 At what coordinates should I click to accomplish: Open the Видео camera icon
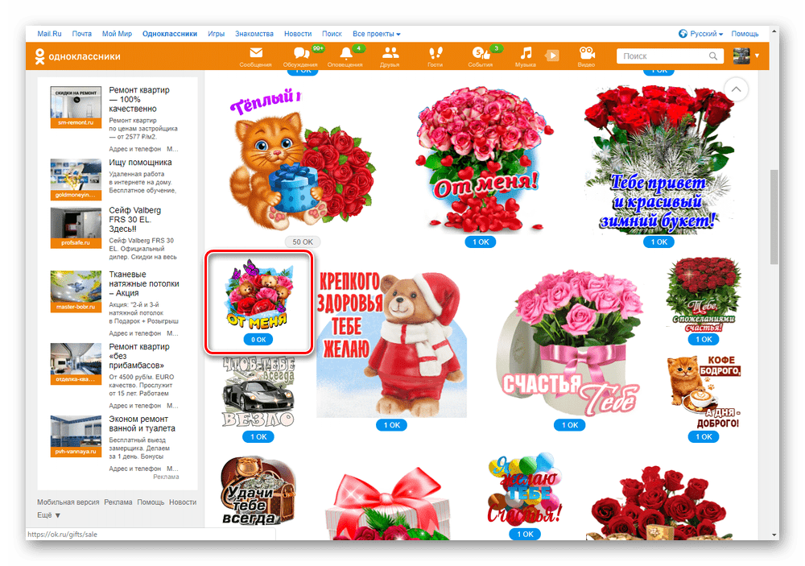[586, 56]
